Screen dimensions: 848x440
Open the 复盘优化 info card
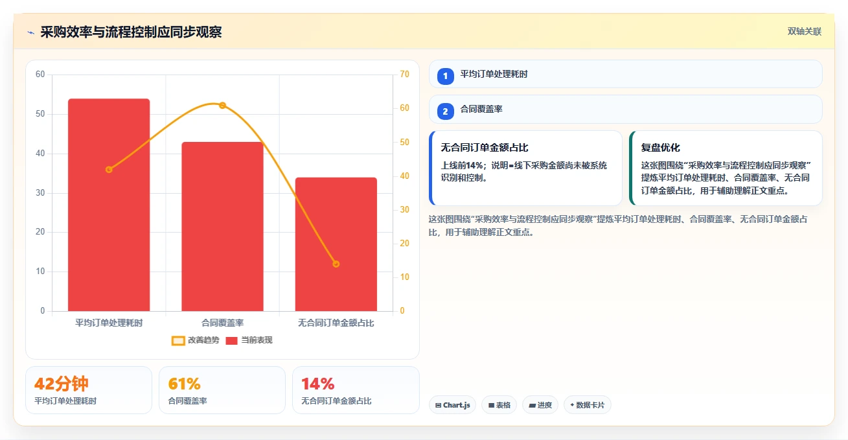(x=726, y=168)
